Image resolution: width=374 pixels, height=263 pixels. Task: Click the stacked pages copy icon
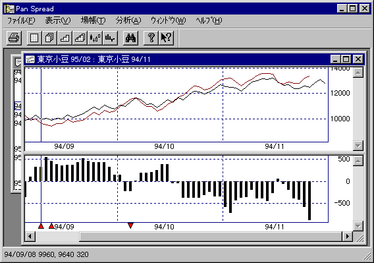(x=49, y=38)
